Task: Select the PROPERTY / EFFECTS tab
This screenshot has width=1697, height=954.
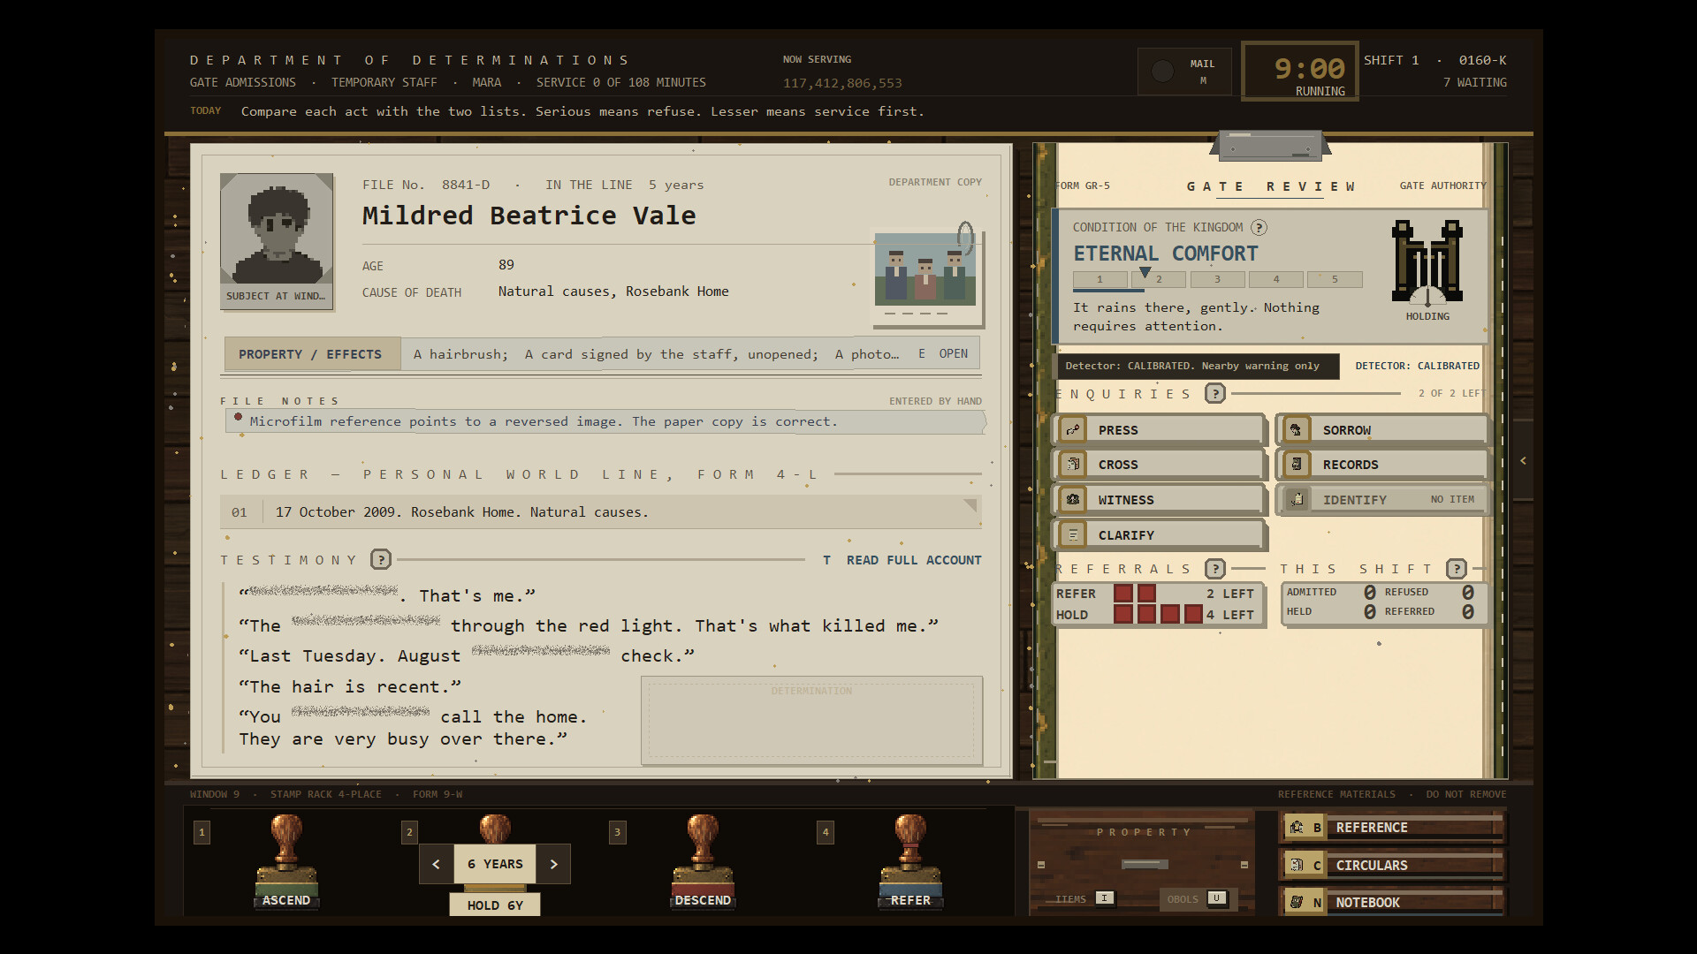Action: point(312,354)
